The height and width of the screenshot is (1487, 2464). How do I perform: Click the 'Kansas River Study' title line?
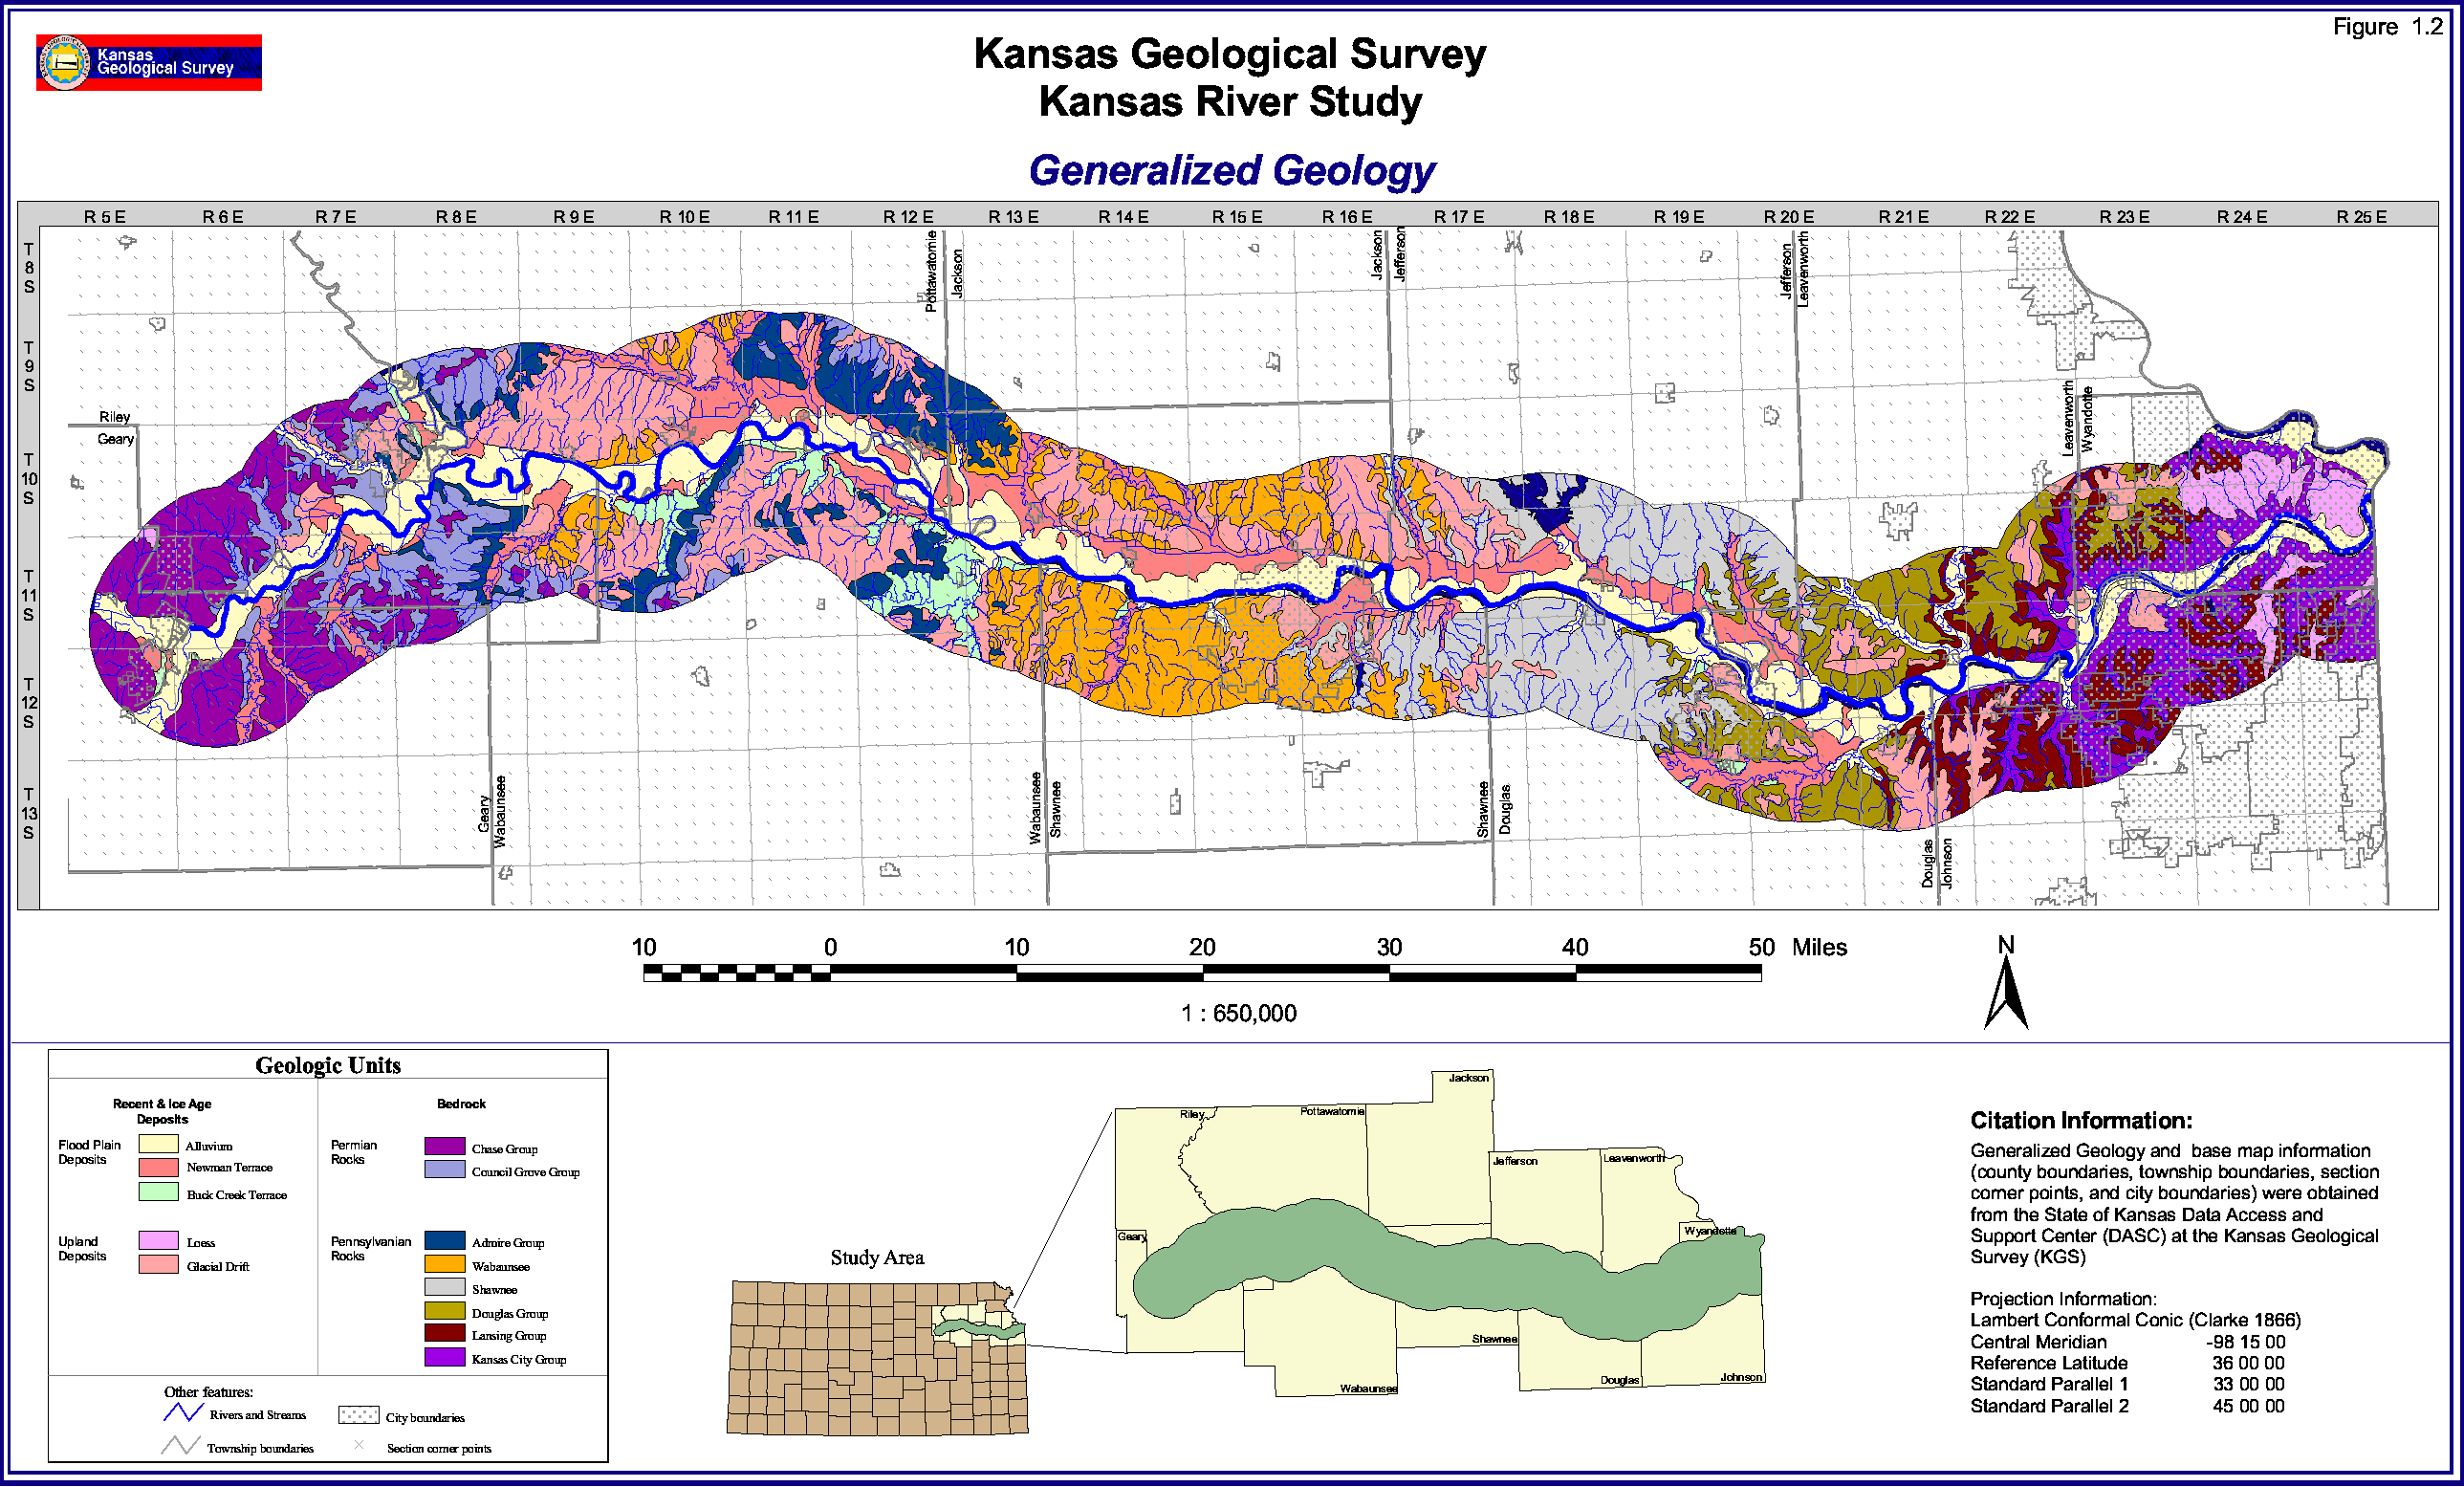pyautogui.click(x=1230, y=102)
